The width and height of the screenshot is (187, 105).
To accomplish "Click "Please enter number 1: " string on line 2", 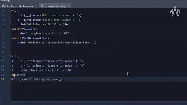I will click(60, 15).
